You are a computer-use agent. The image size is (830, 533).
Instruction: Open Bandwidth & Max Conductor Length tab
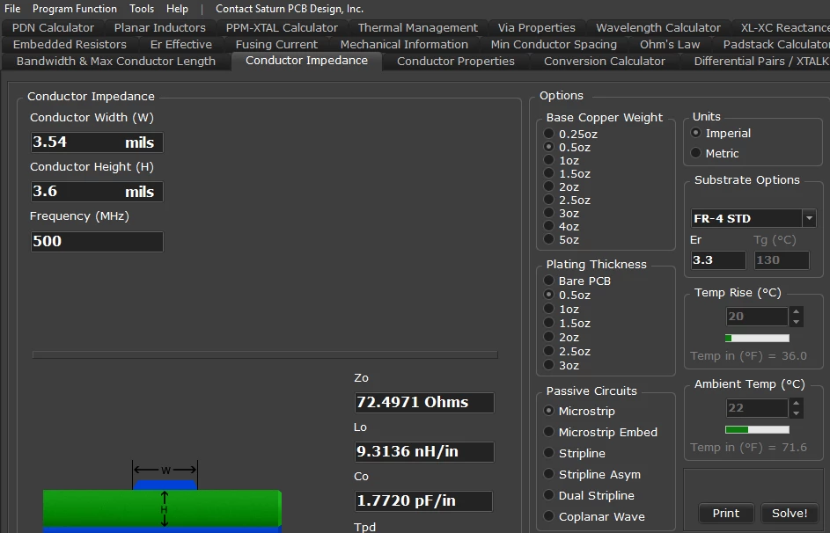pyautogui.click(x=116, y=62)
